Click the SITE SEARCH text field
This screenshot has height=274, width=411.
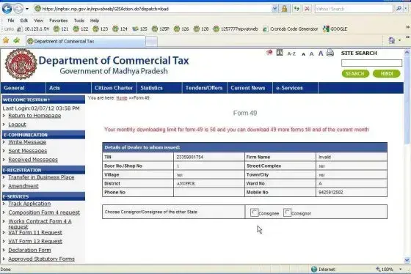(371, 63)
